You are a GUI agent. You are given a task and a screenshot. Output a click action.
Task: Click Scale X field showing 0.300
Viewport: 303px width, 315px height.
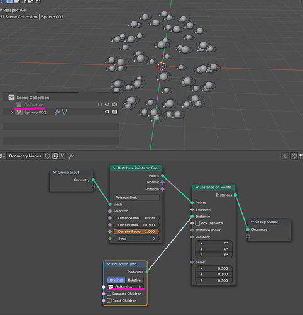pyautogui.click(x=214, y=268)
